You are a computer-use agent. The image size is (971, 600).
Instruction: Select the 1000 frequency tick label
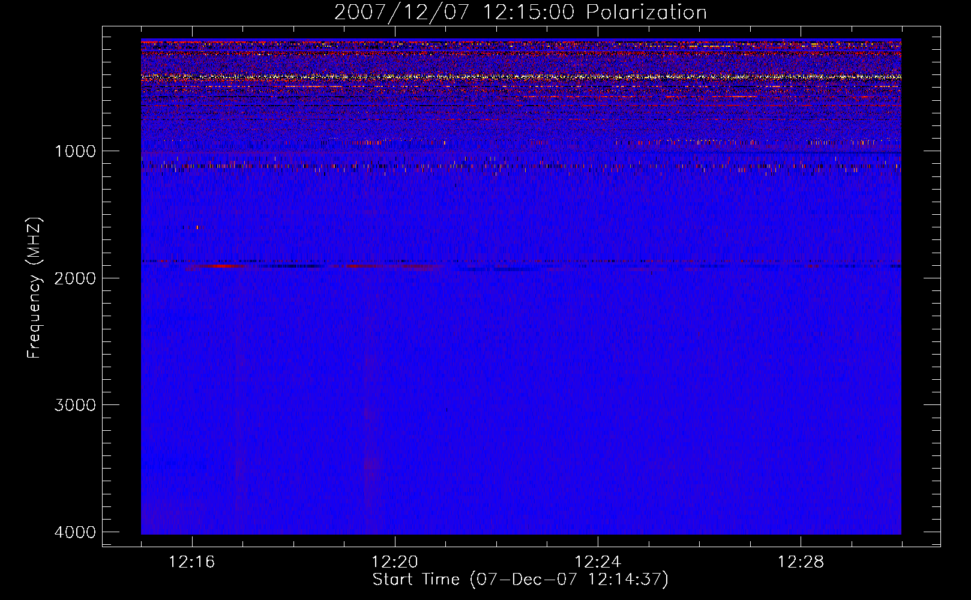coord(75,151)
